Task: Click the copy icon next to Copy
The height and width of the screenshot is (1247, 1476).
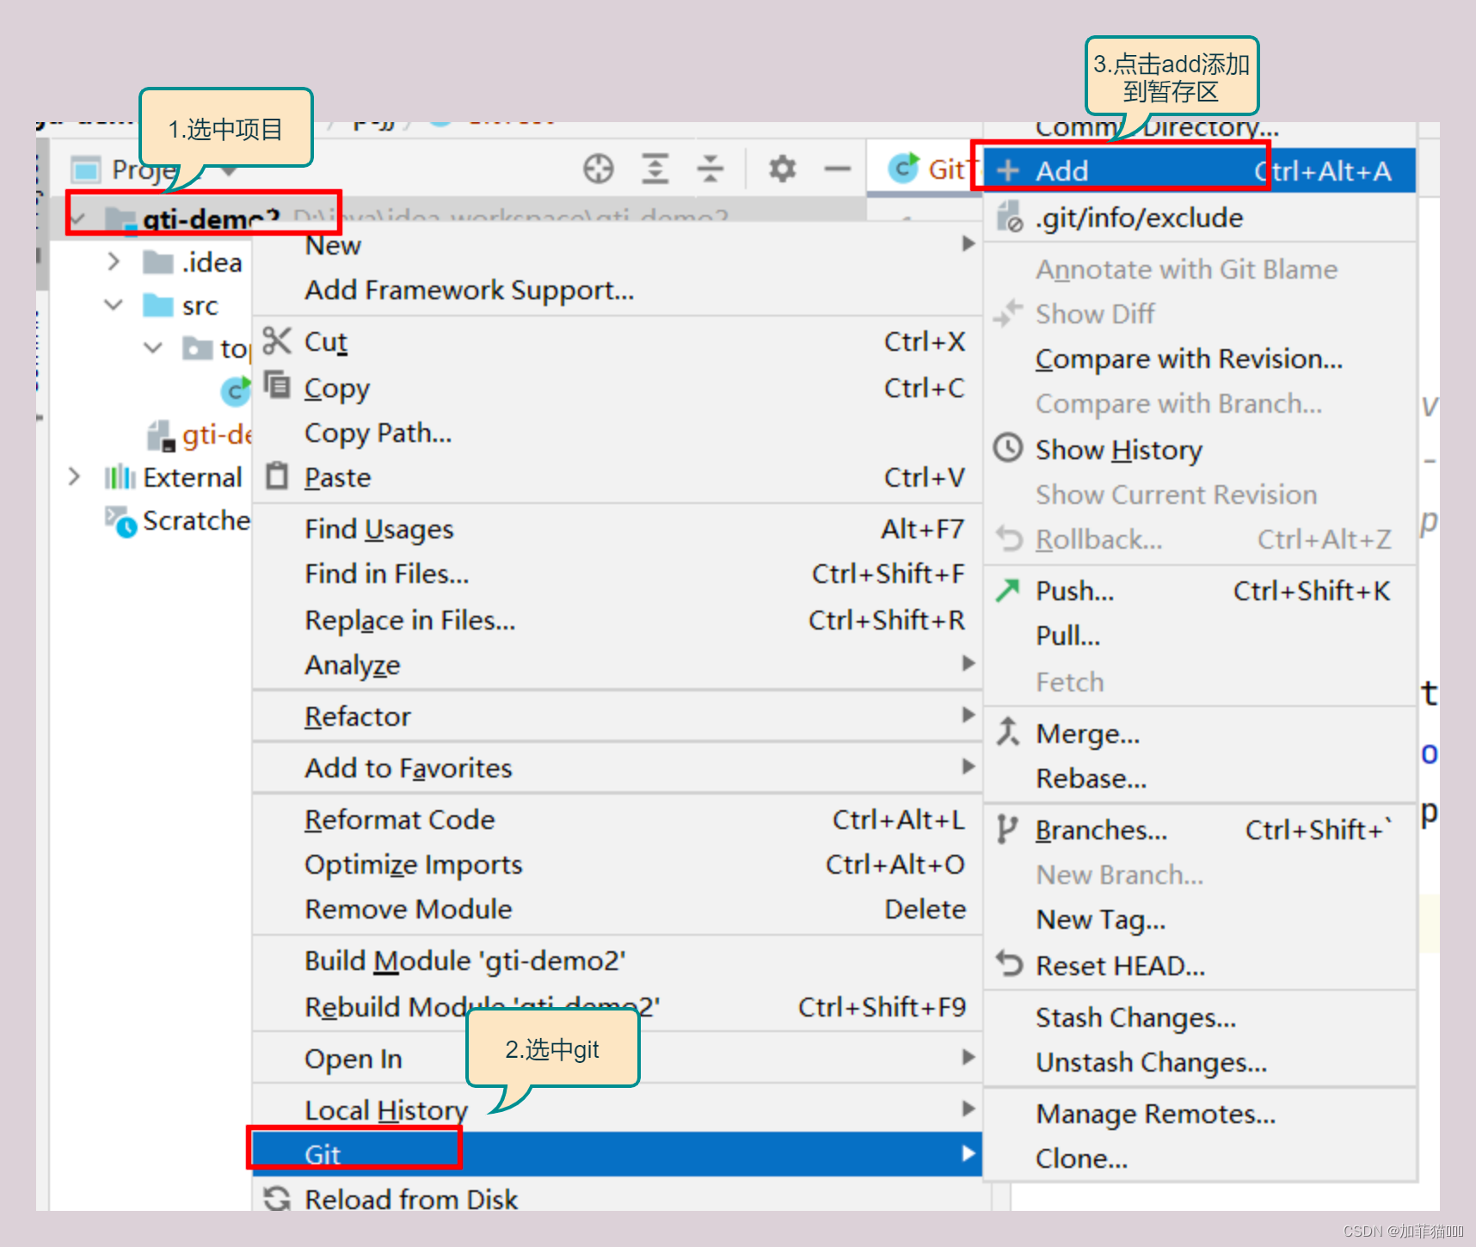Action: click(x=277, y=384)
